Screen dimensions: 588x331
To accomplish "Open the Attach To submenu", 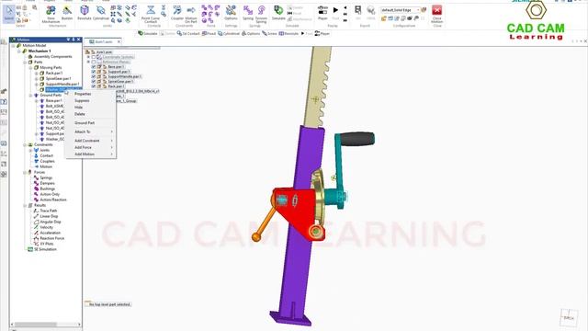I will (90, 131).
